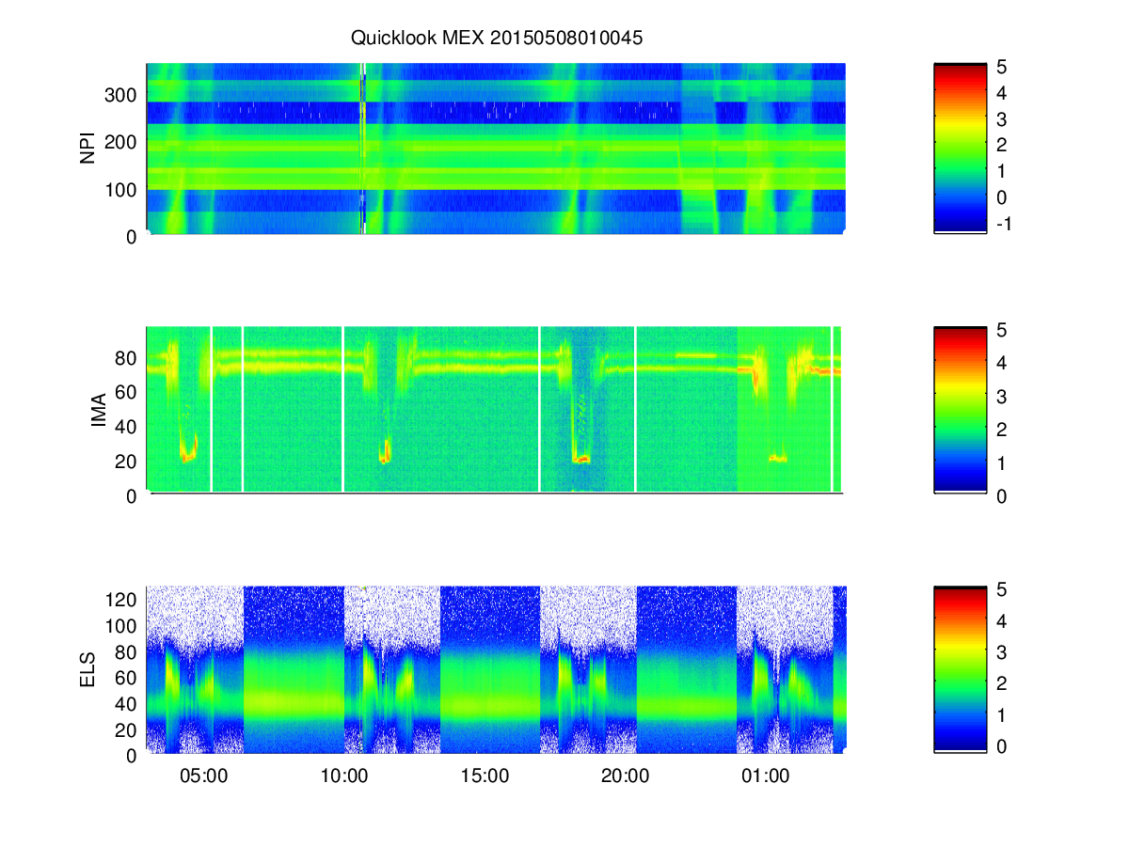The height and width of the screenshot is (846, 1129).
Task: Click inside the NPI spectrogram panel
Action: [x=496, y=149]
